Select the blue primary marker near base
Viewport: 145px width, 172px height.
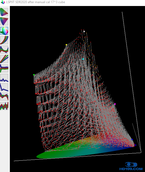132,140
